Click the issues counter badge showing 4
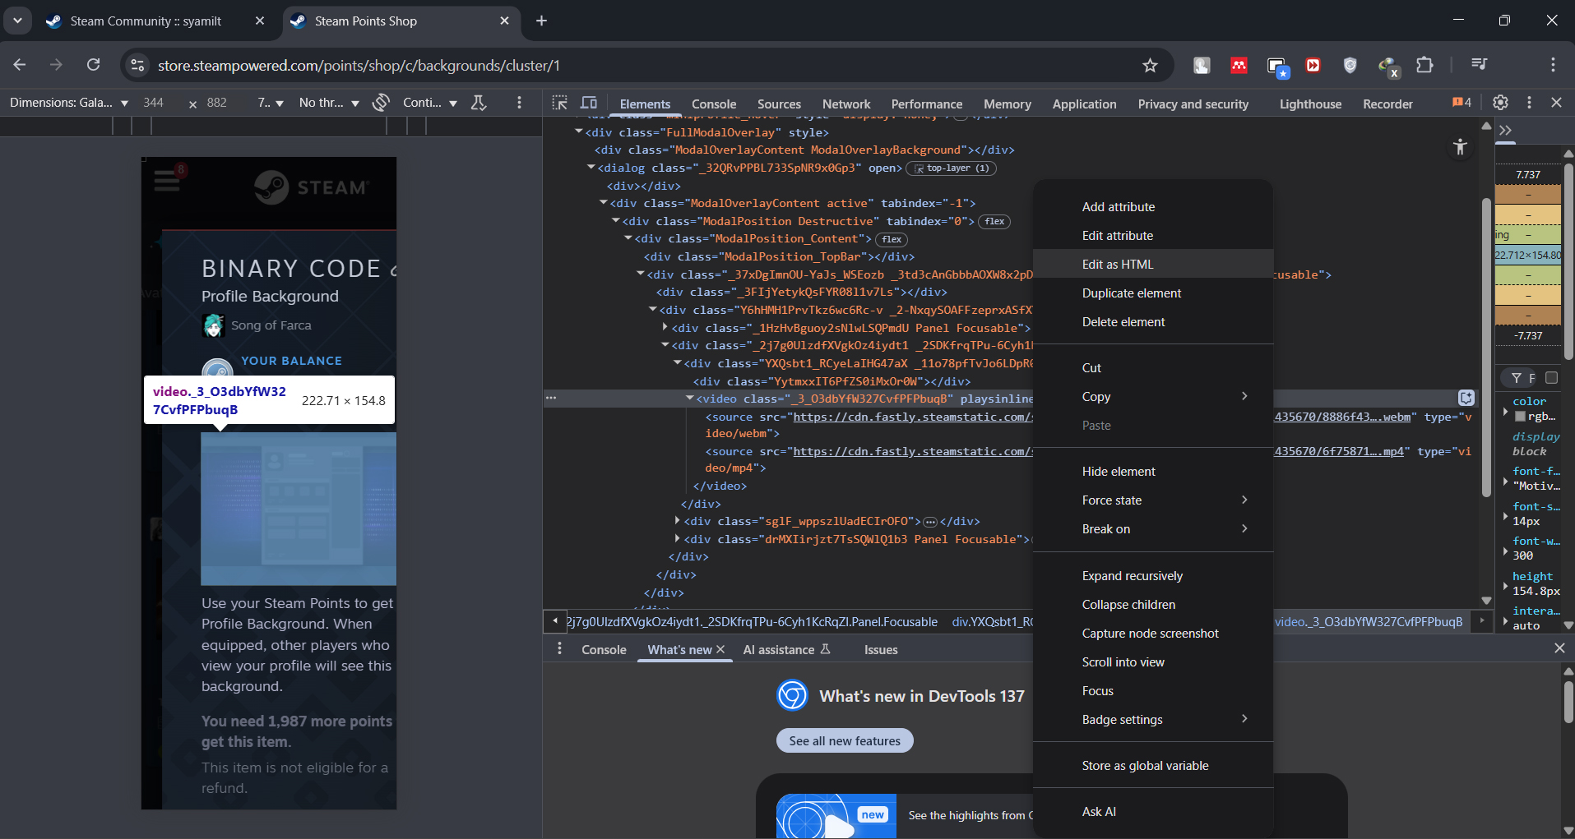The width and height of the screenshot is (1575, 839). (x=1462, y=103)
